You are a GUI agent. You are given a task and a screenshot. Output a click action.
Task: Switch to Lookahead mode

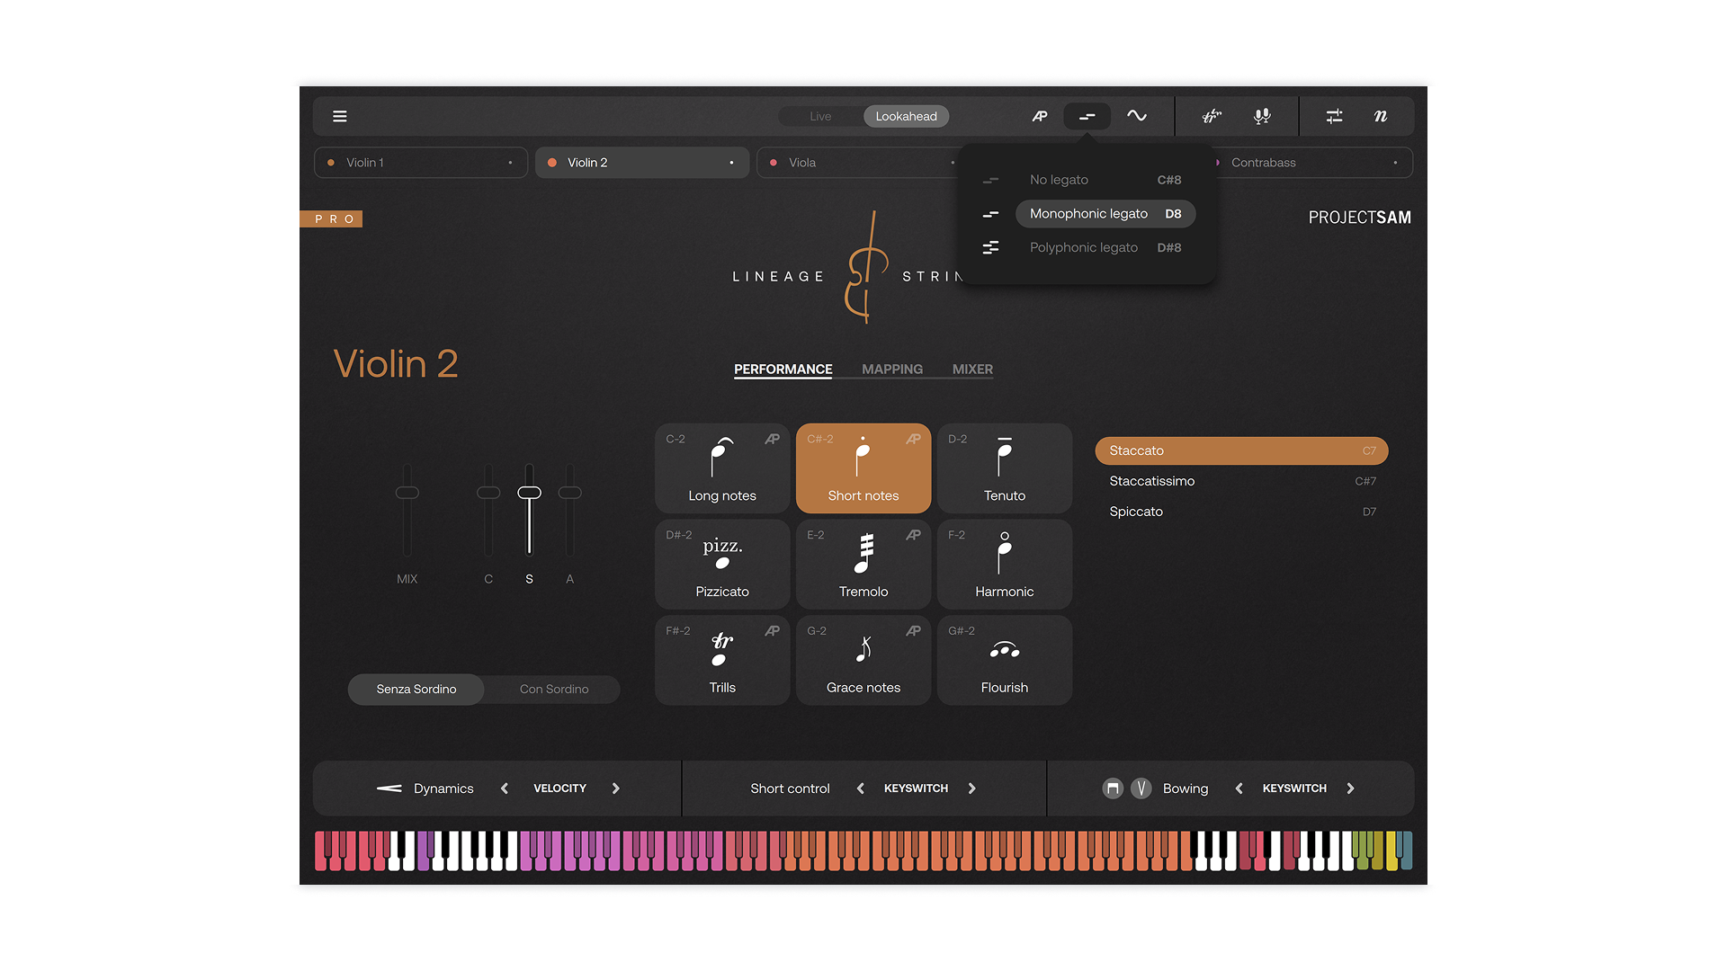point(906,116)
